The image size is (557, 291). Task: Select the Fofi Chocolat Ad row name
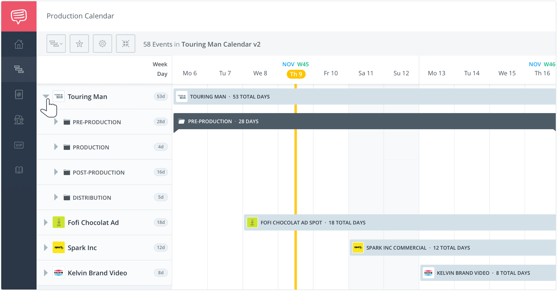coord(93,223)
